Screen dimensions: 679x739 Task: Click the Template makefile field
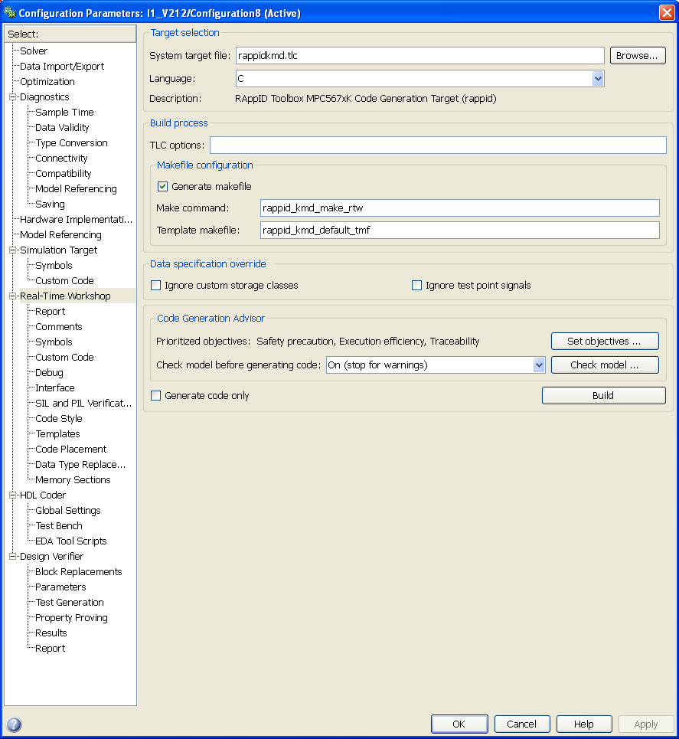[x=459, y=230]
